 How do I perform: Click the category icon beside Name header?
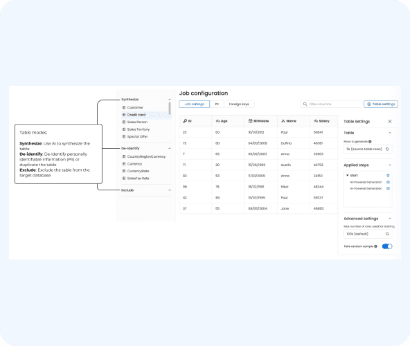click(283, 121)
